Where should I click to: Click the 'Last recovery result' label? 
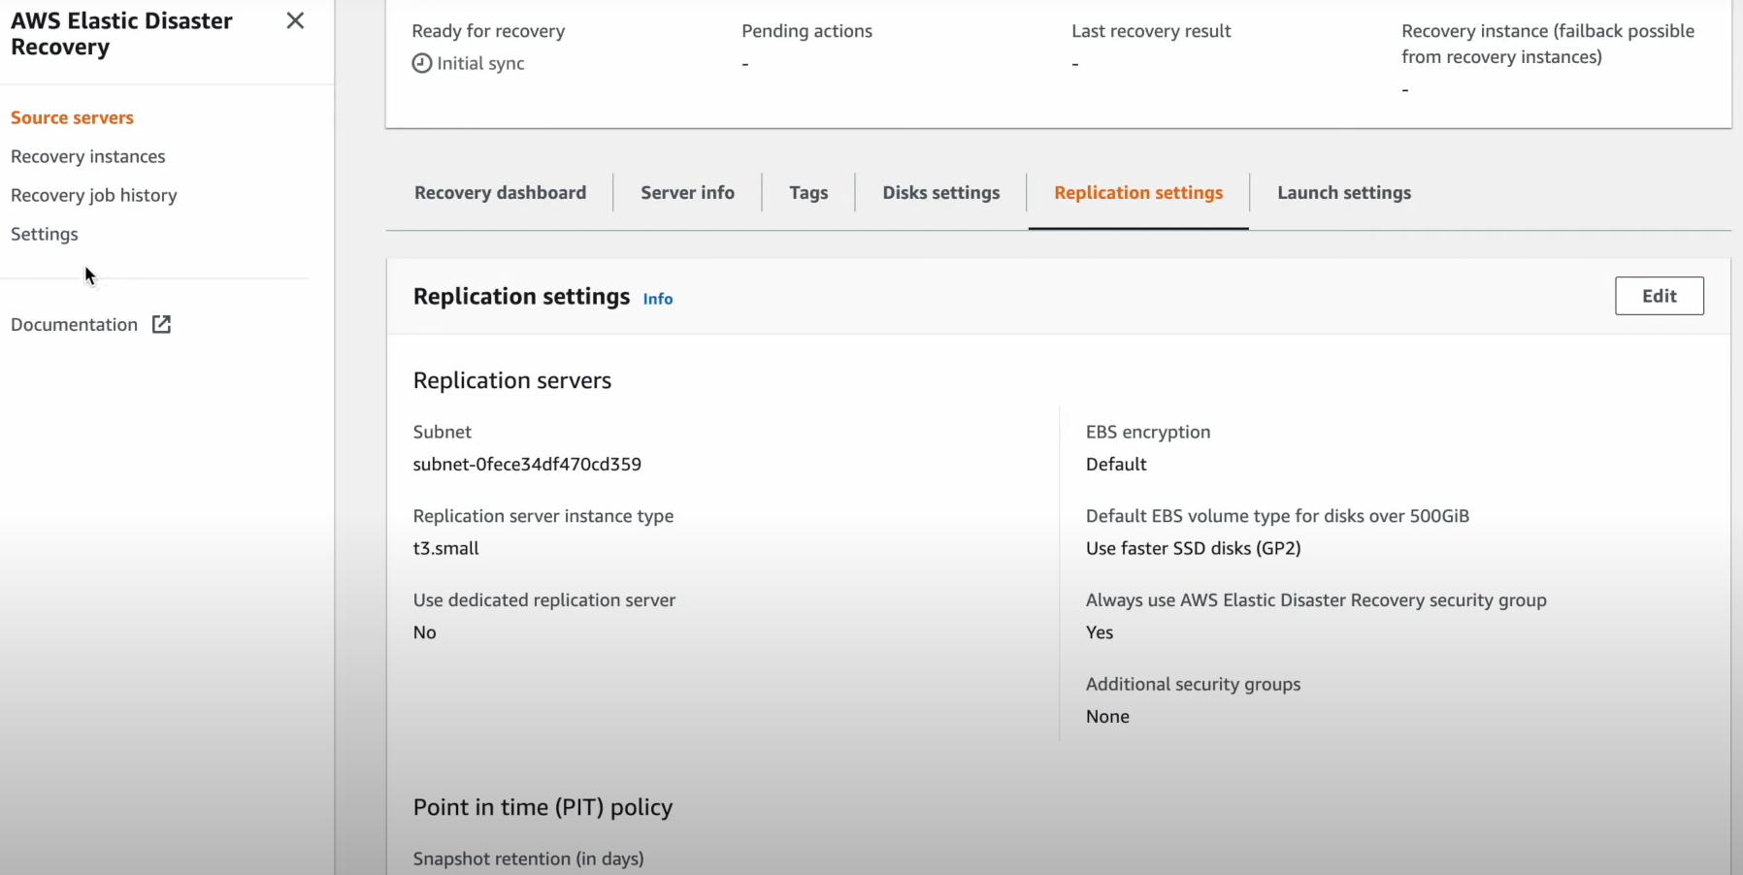click(1151, 31)
